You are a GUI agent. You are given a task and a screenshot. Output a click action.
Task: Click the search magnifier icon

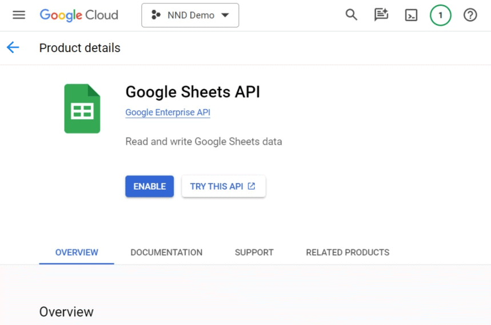click(x=352, y=15)
